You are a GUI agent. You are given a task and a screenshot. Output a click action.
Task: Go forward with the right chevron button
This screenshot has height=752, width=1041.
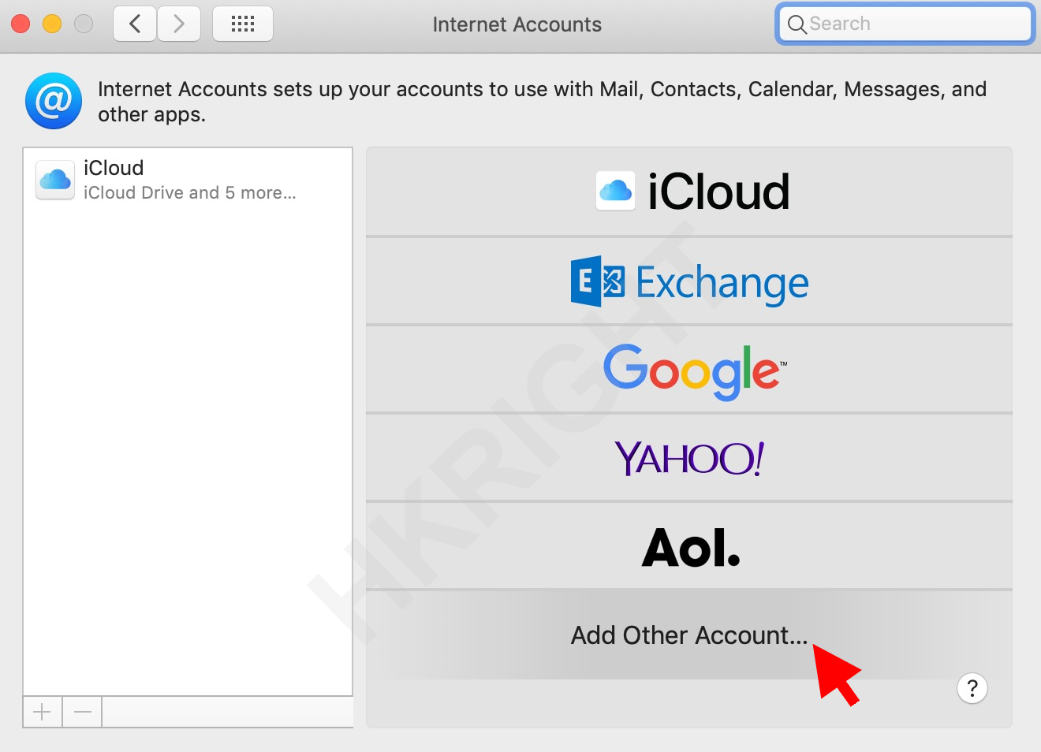pyautogui.click(x=179, y=24)
